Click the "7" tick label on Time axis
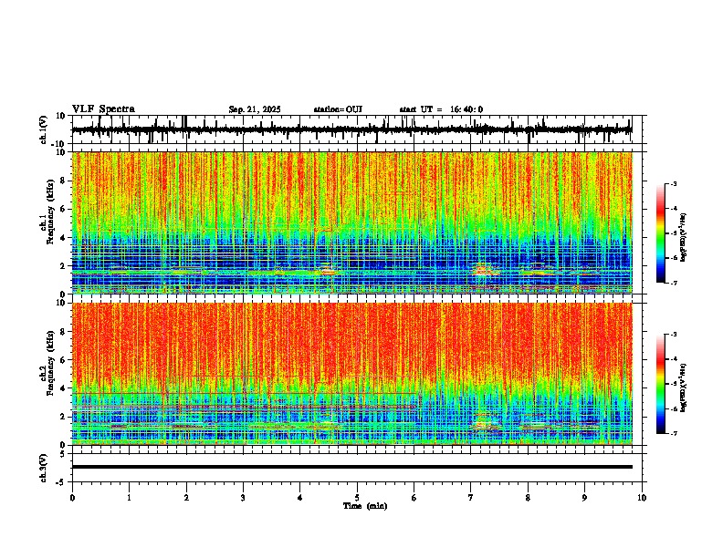The image size is (723, 558). (x=471, y=498)
